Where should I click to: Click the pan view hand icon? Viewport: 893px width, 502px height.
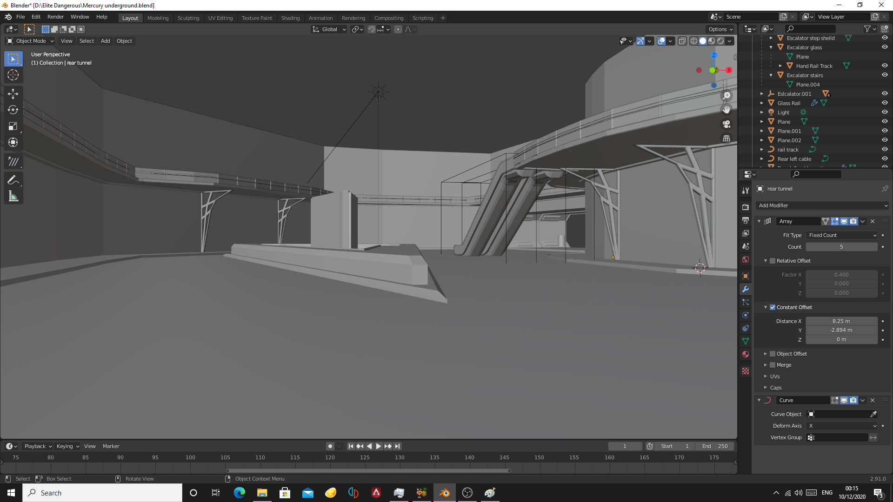point(726,110)
